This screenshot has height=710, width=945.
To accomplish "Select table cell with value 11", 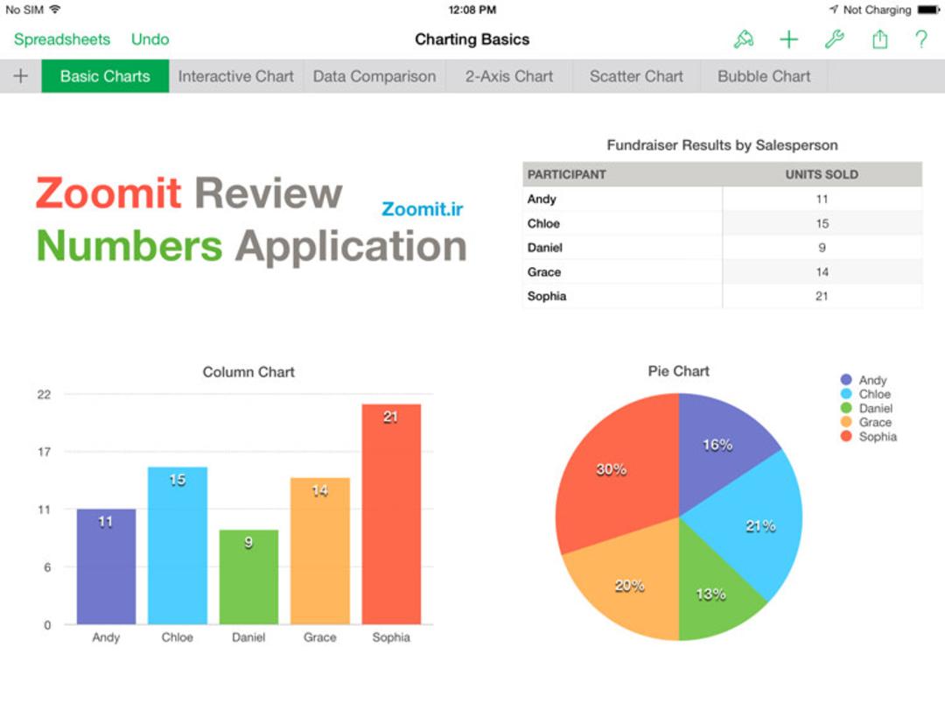I will pyautogui.click(x=822, y=199).
